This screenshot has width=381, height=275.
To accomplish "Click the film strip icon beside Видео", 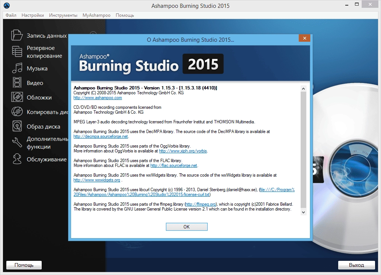I will tap(17, 82).
